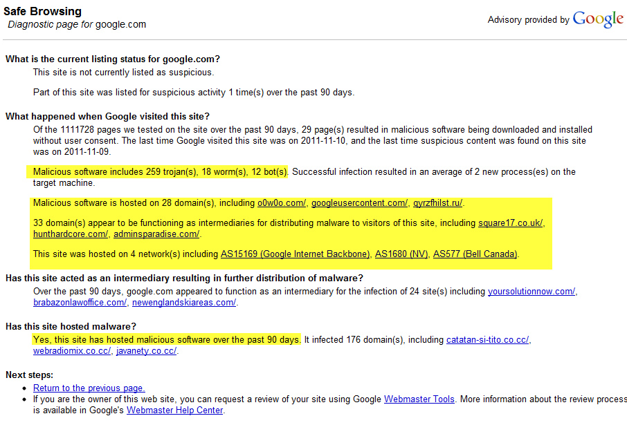Open the googleusercontent.com/ link
627x425 pixels.
pyautogui.click(x=359, y=203)
